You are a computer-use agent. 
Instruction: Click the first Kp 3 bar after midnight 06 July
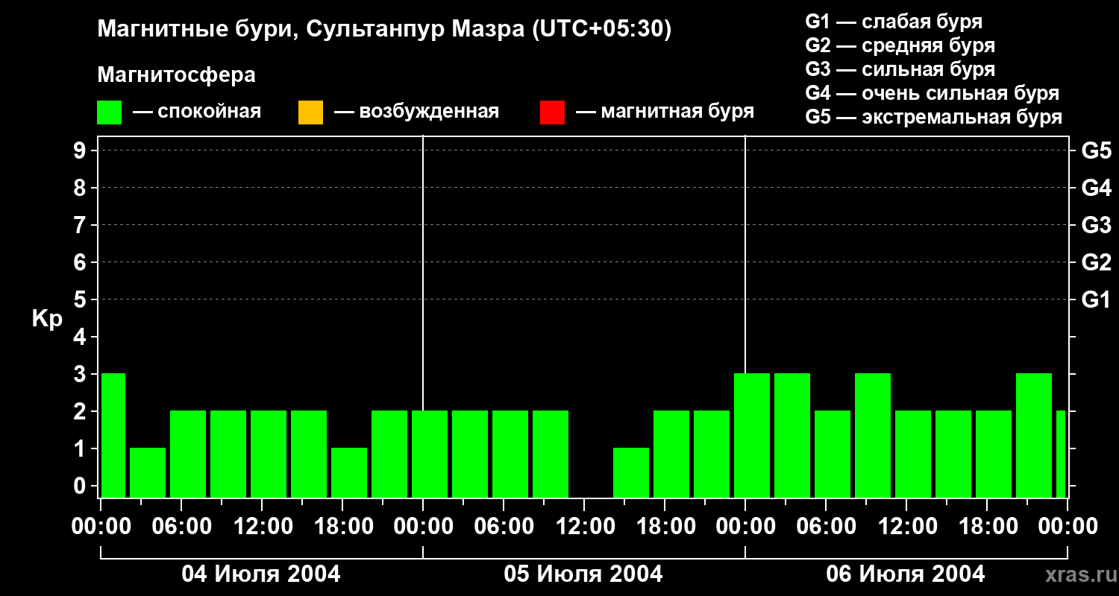pos(752,435)
